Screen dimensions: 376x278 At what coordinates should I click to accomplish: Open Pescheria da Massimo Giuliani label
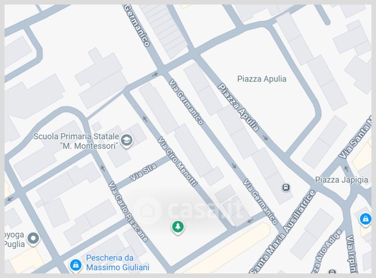(117, 263)
